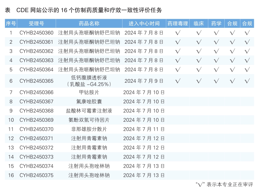
Task: Select the 药理毒理 column header
Action: [x=178, y=24]
